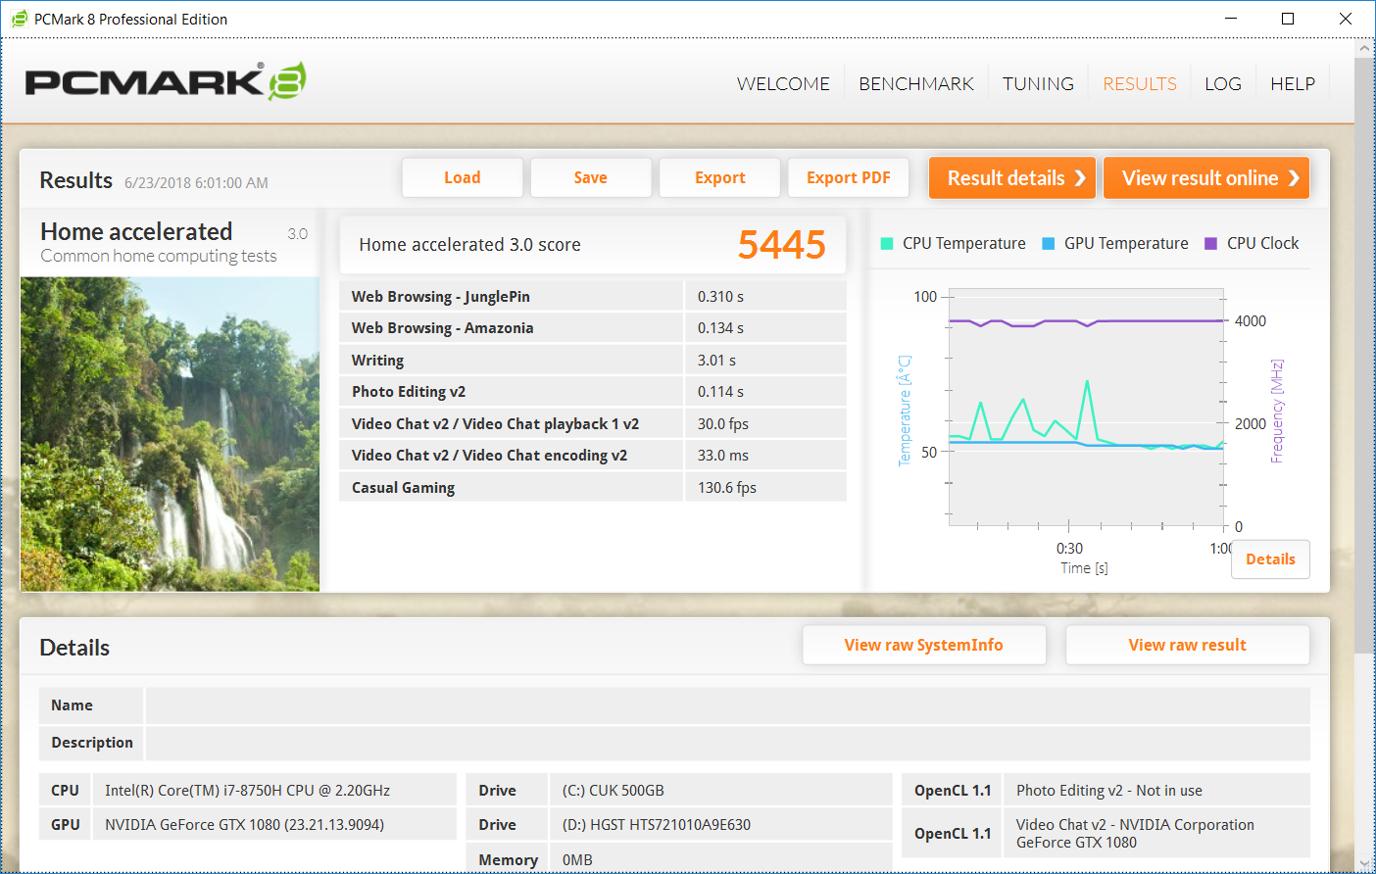
Task: Click the Web Browsing - JunglePin row
Action: coord(593,297)
